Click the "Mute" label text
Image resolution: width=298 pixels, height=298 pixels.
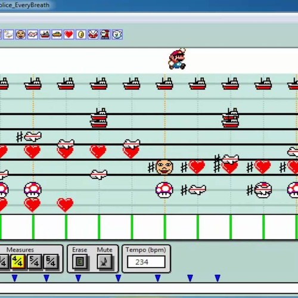pos(105,250)
